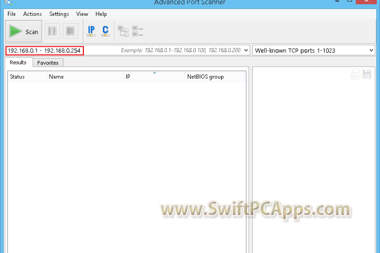Click the blue C subnet icon
This screenshot has width=380, height=253.
[x=106, y=31]
